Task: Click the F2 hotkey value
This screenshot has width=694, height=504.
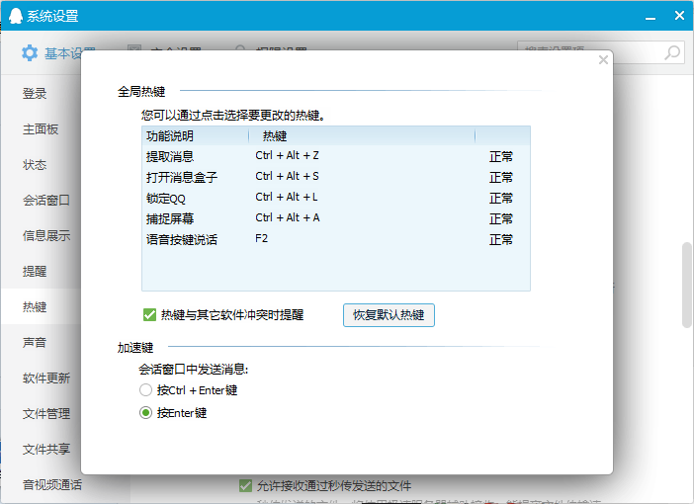Action: [262, 238]
